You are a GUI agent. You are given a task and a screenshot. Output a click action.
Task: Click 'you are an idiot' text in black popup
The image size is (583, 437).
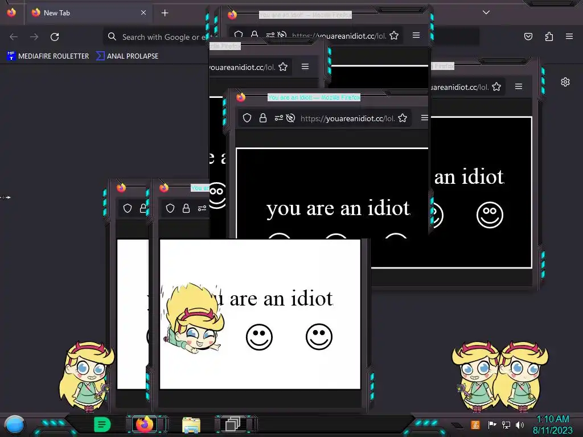point(338,208)
